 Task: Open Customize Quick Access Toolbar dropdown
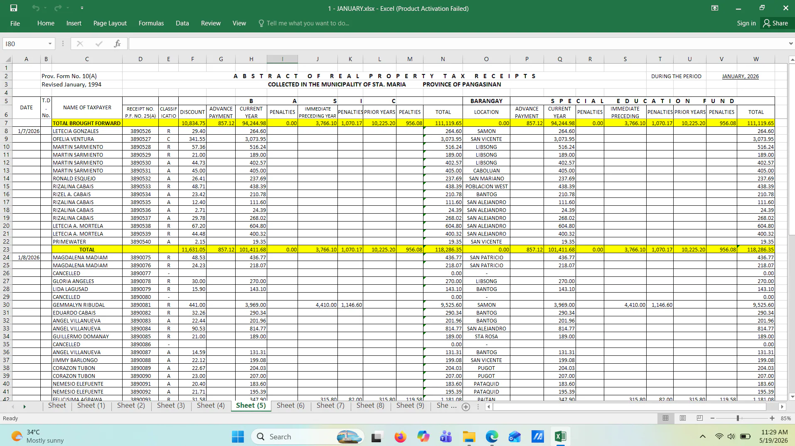(x=82, y=8)
